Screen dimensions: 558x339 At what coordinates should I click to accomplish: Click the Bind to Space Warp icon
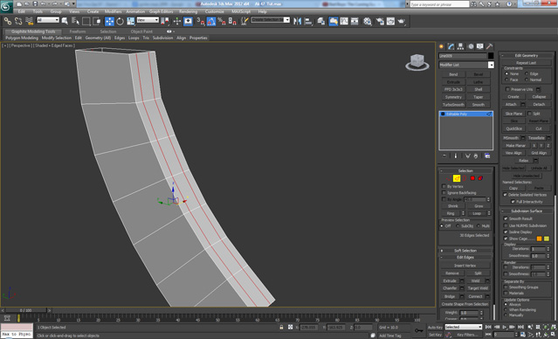(29, 21)
